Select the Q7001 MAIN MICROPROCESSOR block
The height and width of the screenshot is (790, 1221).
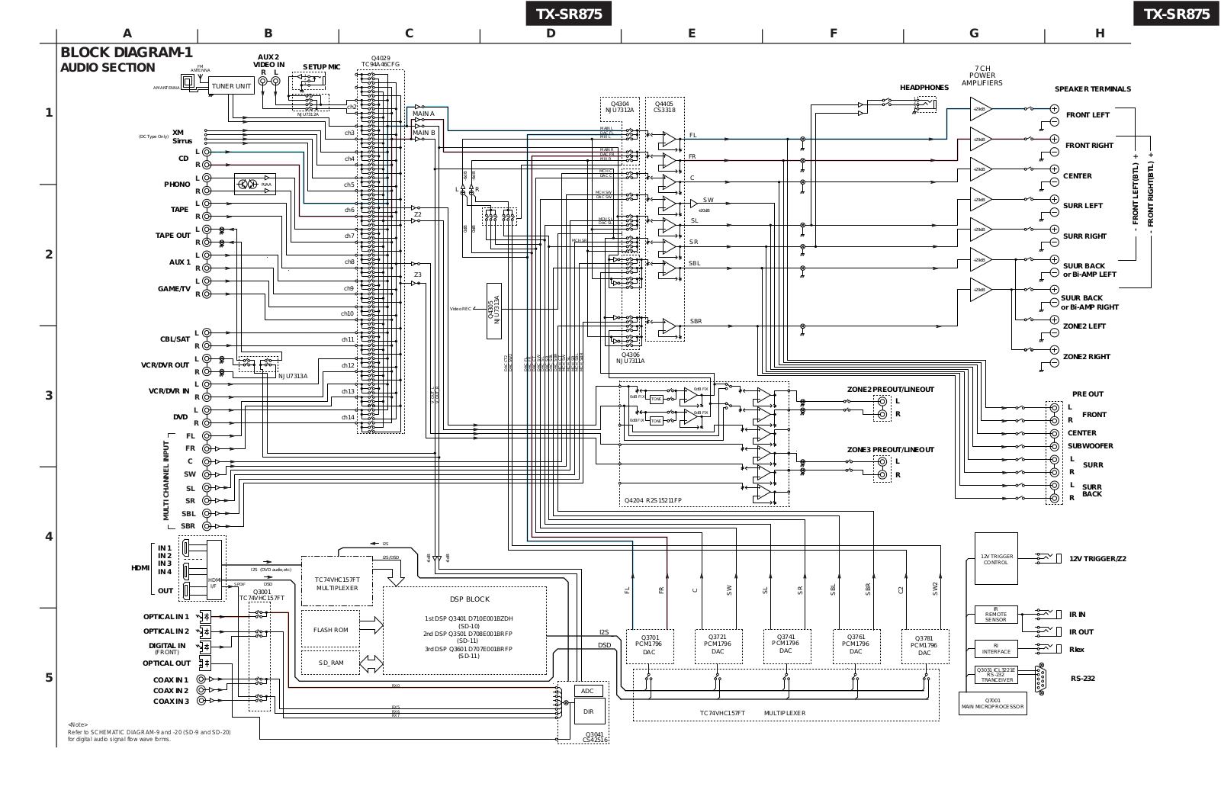[x=992, y=703]
